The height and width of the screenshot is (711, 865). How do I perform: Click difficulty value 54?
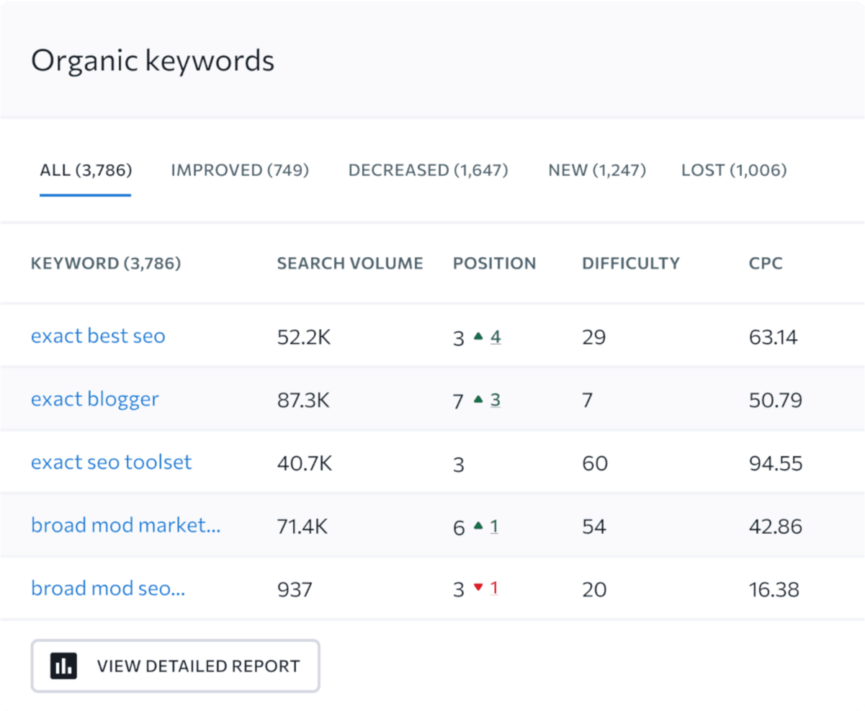(594, 527)
